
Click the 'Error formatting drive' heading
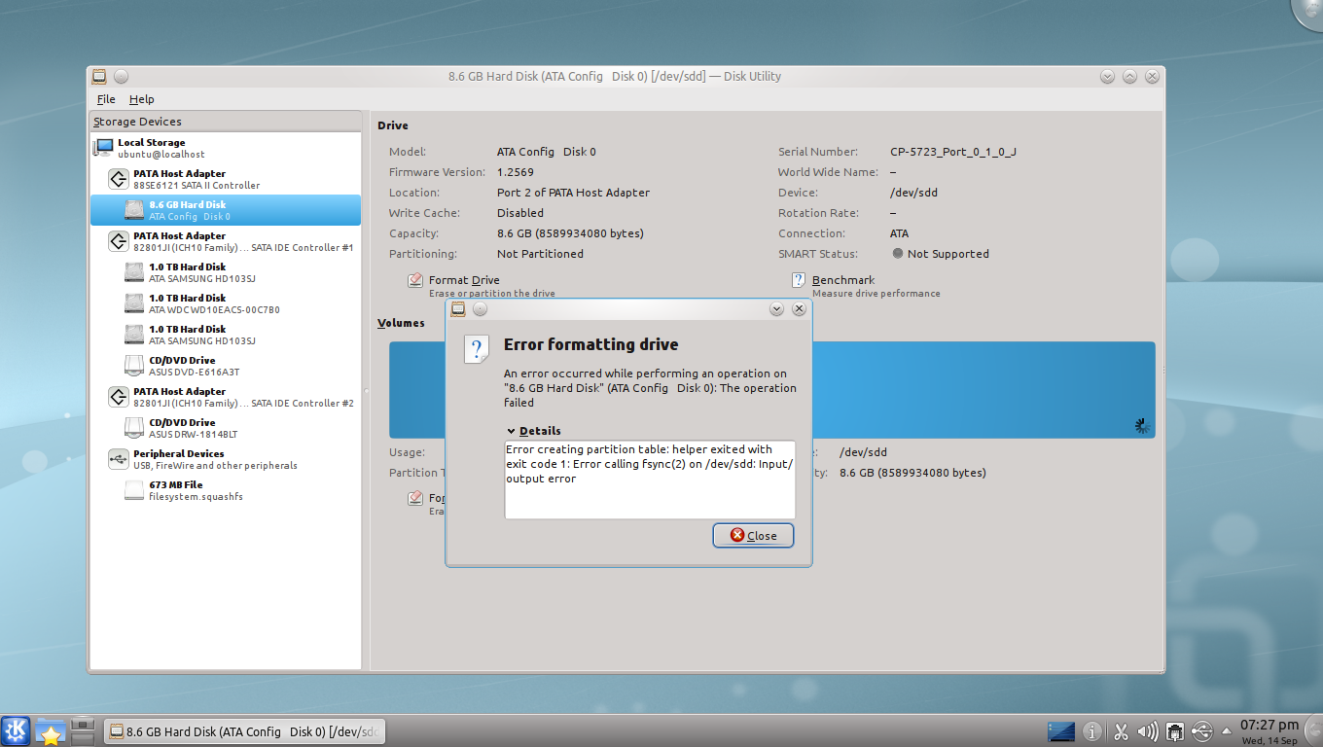[591, 344]
